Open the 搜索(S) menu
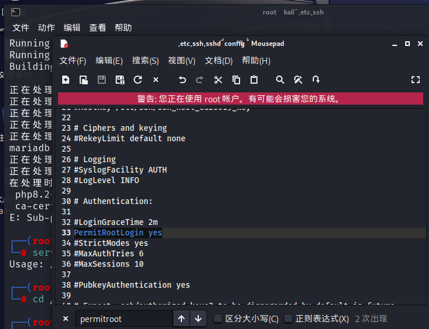The height and width of the screenshot is (329, 429). (145, 60)
